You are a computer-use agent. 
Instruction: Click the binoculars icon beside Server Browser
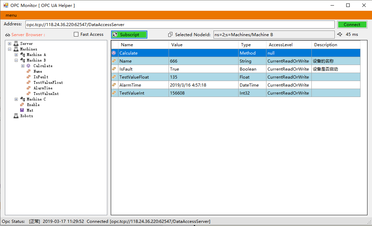click(x=8, y=35)
